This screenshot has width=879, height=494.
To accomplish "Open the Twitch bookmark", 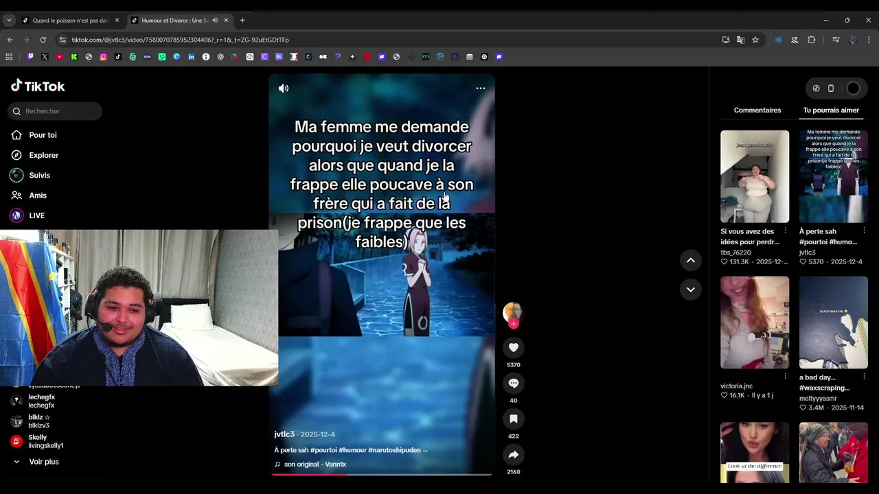I will (30, 57).
